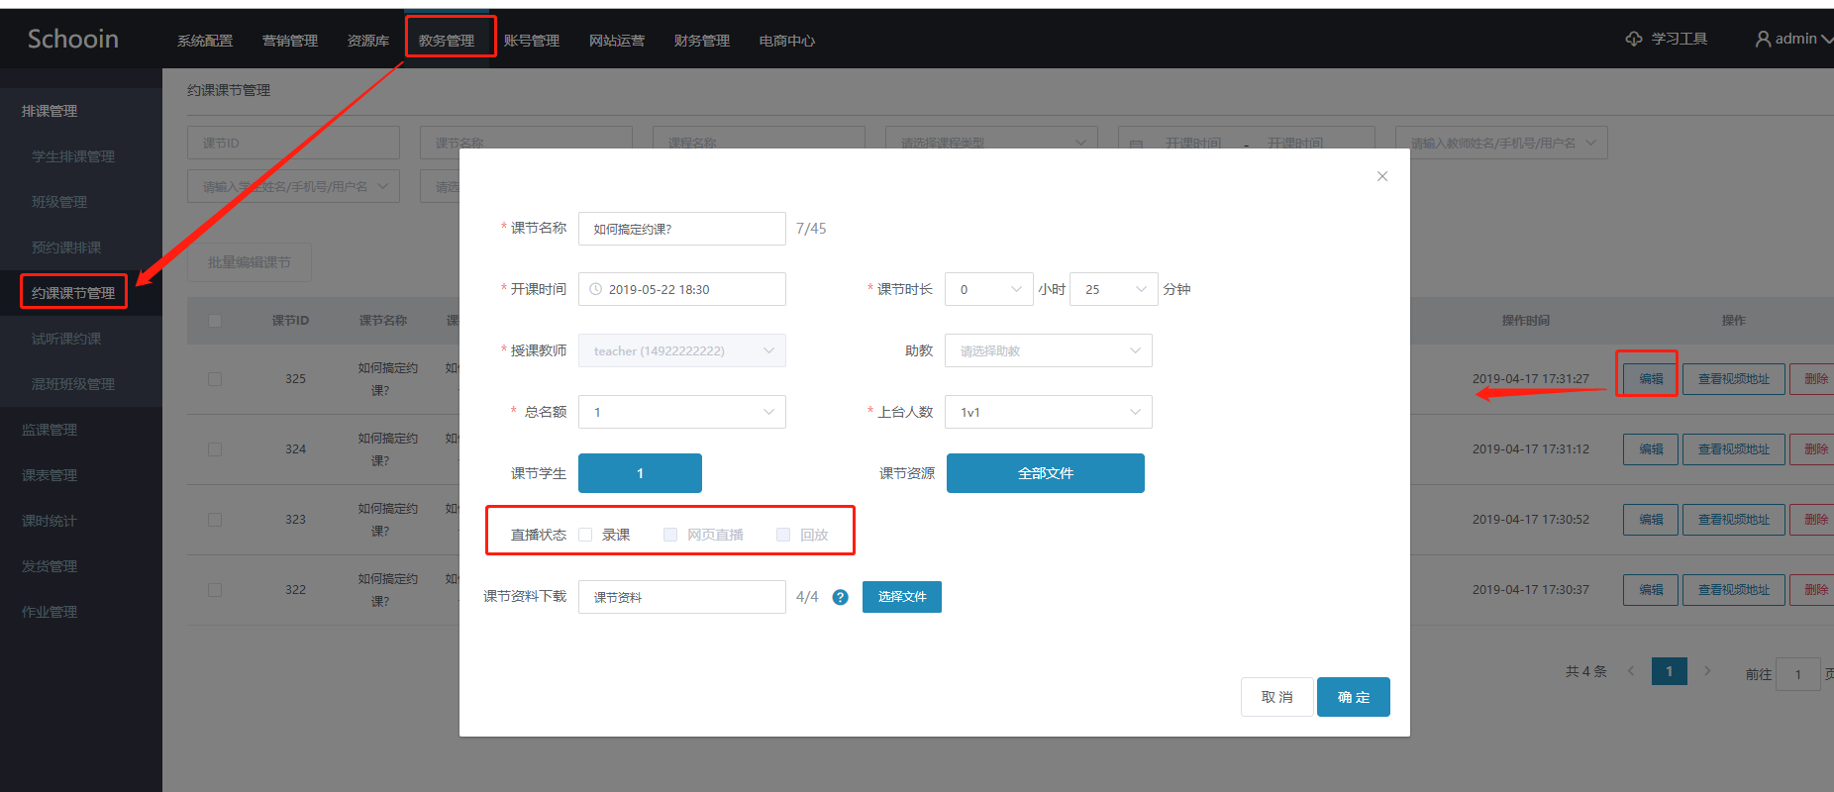Click the 课节名称 input in dialog
Image resolution: width=1834 pixels, height=792 pixels.
(682, 229)
